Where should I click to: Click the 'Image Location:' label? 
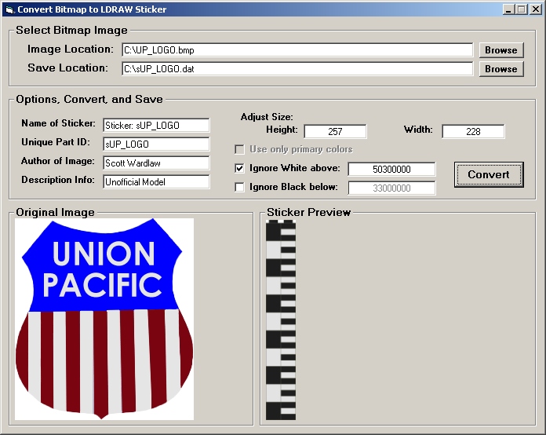tap(71, 49)
